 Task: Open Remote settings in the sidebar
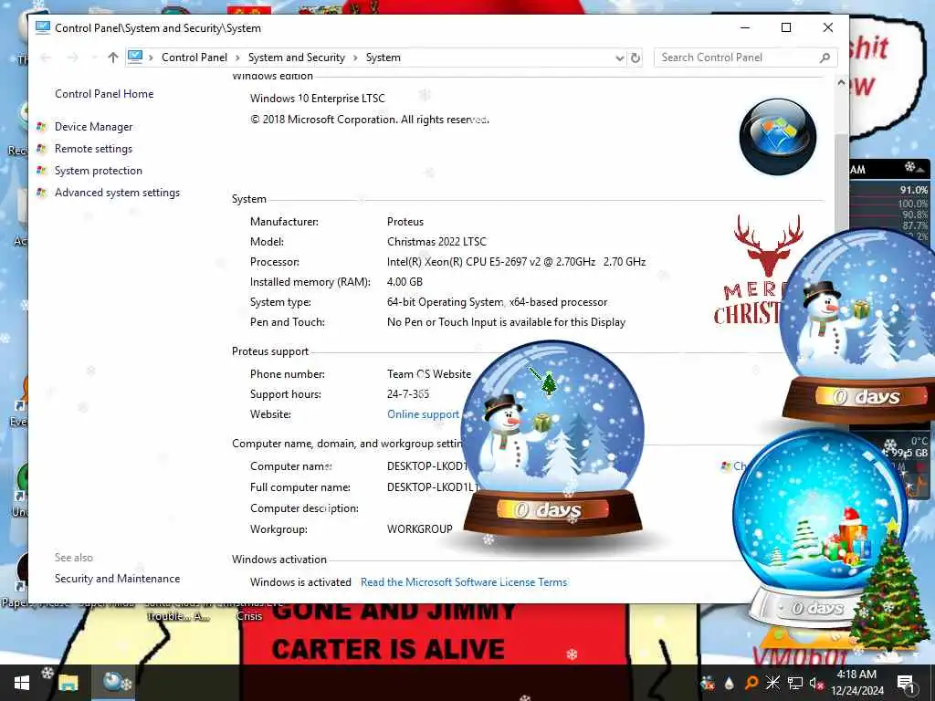pyautogui.click(x=94, y=149)
